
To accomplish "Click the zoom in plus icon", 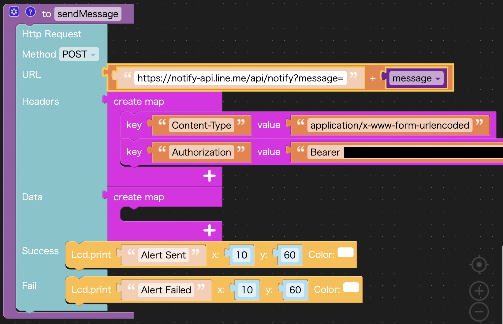I will coord(479,291).
